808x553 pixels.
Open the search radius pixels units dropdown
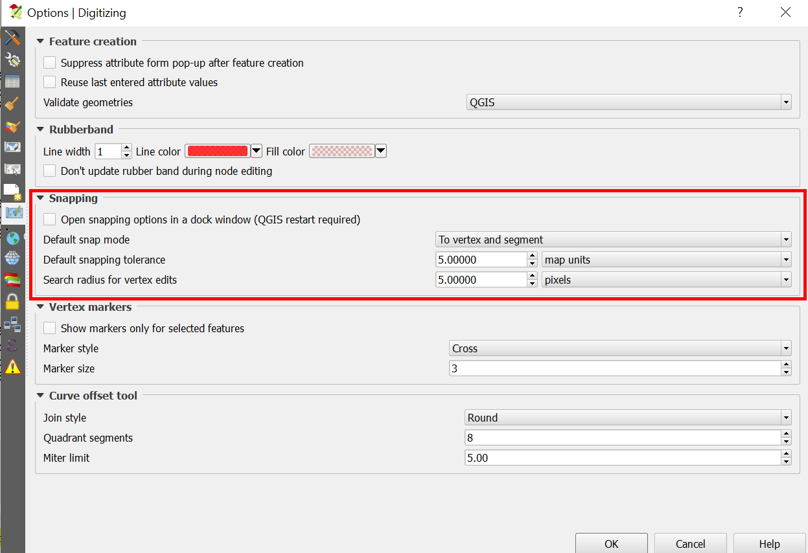click(x=667, y=280)
